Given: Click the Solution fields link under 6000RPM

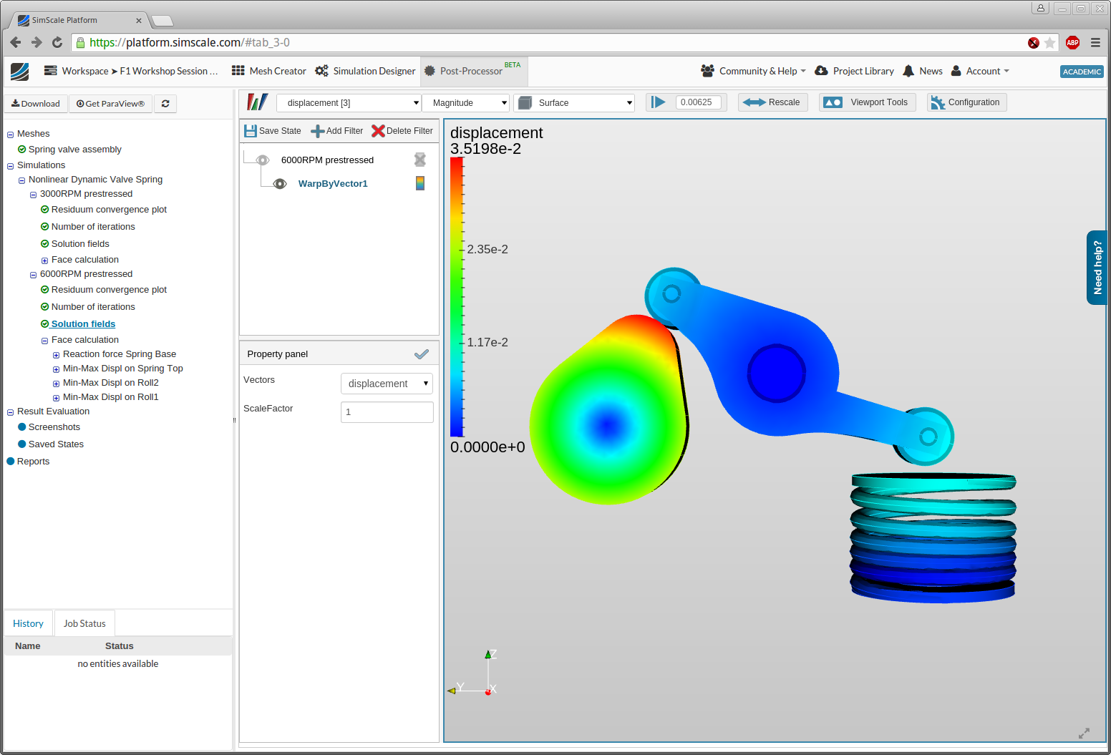Looking at the screenshot, I should (x=83, y=324).
